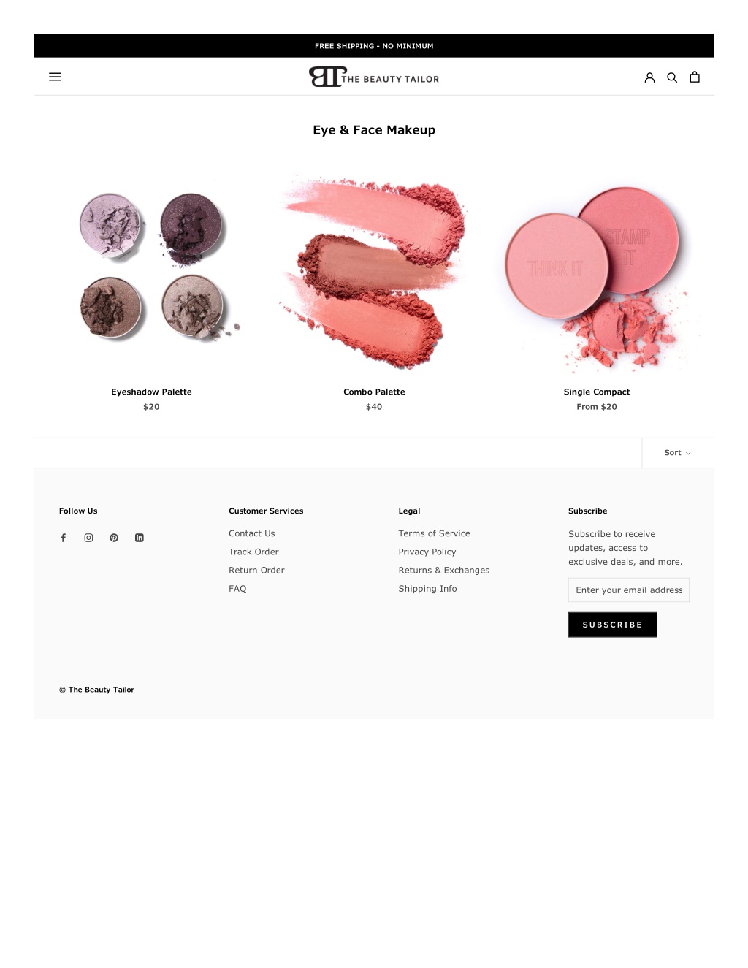Open the account profile icon
Screen dimensions: 748x968
649,77
